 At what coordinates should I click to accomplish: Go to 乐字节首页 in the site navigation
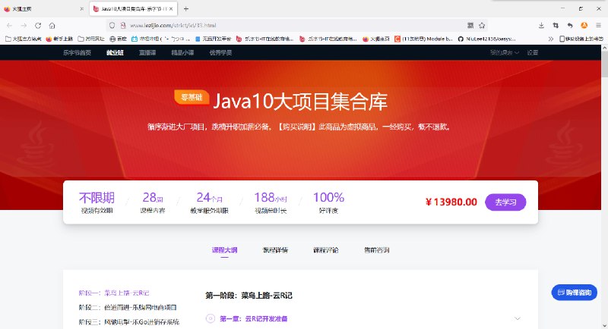tap(78, 52)
